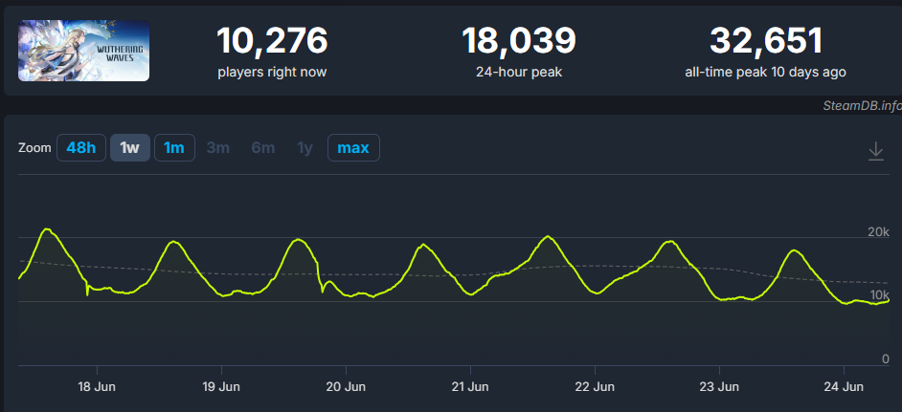Image resolution: width=902 pixels, height=412 pixels.
Task: Click the 20 Jun axis label
Action: click(x=346, y=387)
